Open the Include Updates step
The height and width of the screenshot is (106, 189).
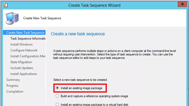(x=22, y=68)
